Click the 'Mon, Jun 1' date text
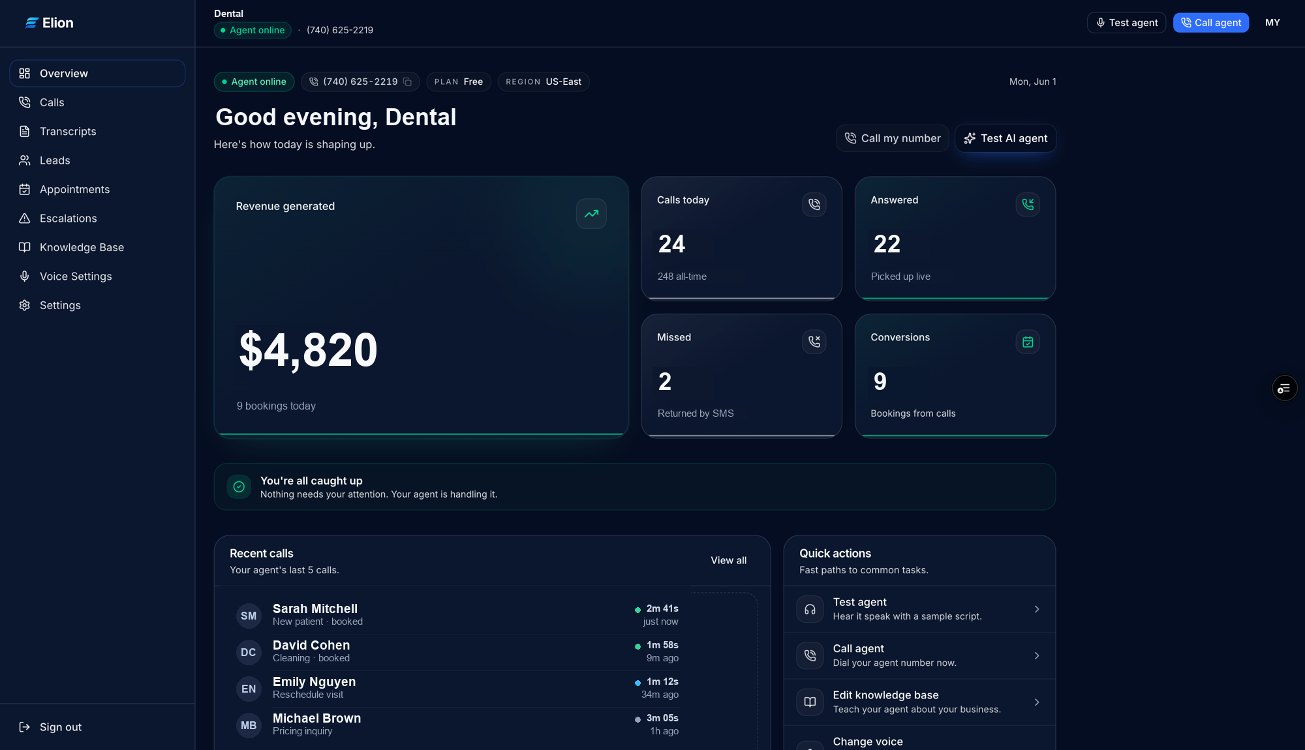Screen dimensions: 1305x750 pos(1032,82)
